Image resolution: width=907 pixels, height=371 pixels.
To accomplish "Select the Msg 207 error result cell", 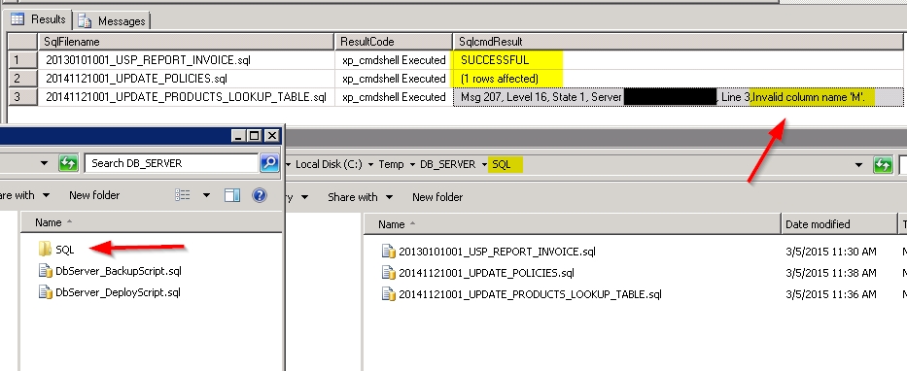I will point(678,97).
